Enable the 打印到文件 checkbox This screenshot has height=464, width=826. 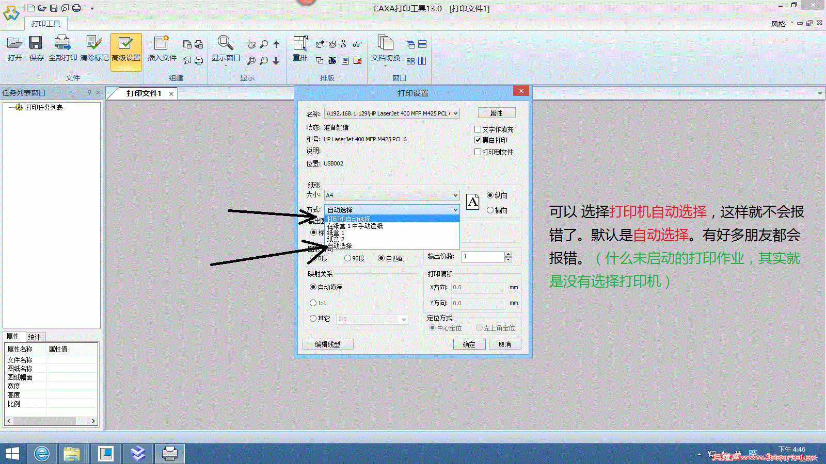[x=478, y=152]
